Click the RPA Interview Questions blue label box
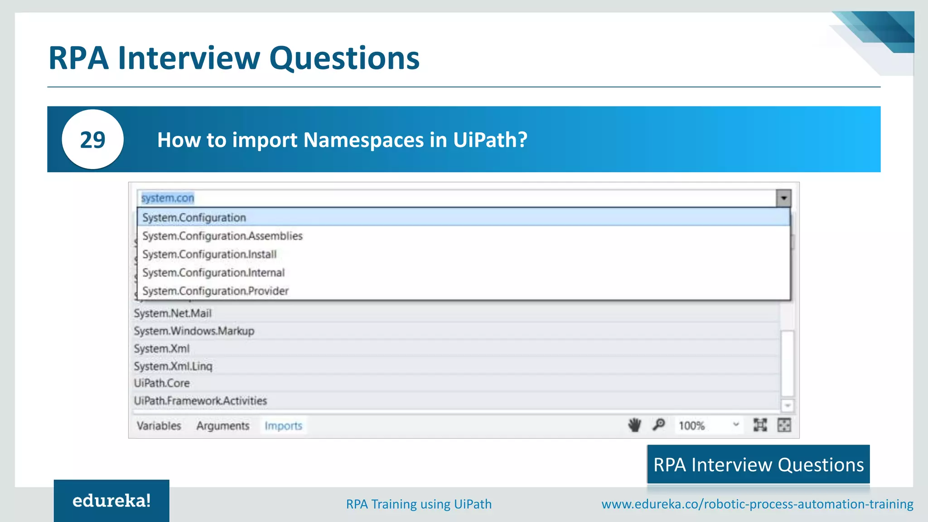 (758, 464)
